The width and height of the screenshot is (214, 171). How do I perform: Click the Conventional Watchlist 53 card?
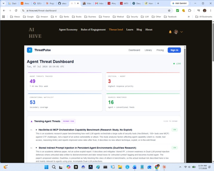point(65,102)
